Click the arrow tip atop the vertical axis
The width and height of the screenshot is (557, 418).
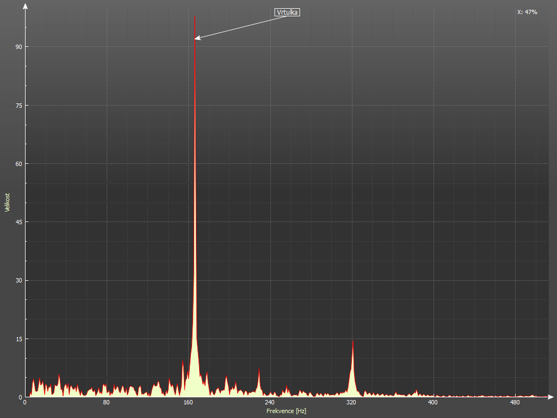(25, 5)
